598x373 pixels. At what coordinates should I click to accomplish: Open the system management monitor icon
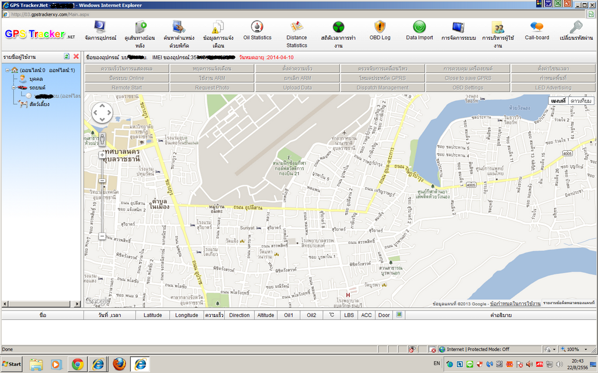coord(458,27)
